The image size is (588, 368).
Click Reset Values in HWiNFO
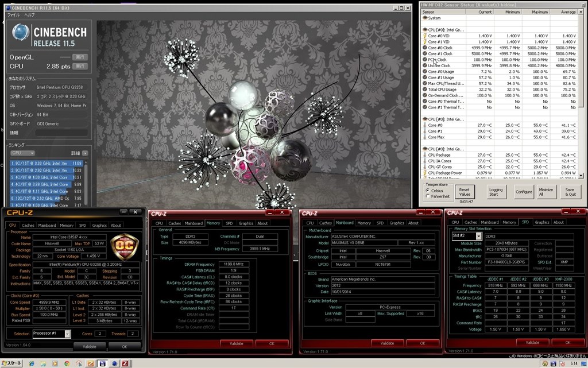pos(464,192)
